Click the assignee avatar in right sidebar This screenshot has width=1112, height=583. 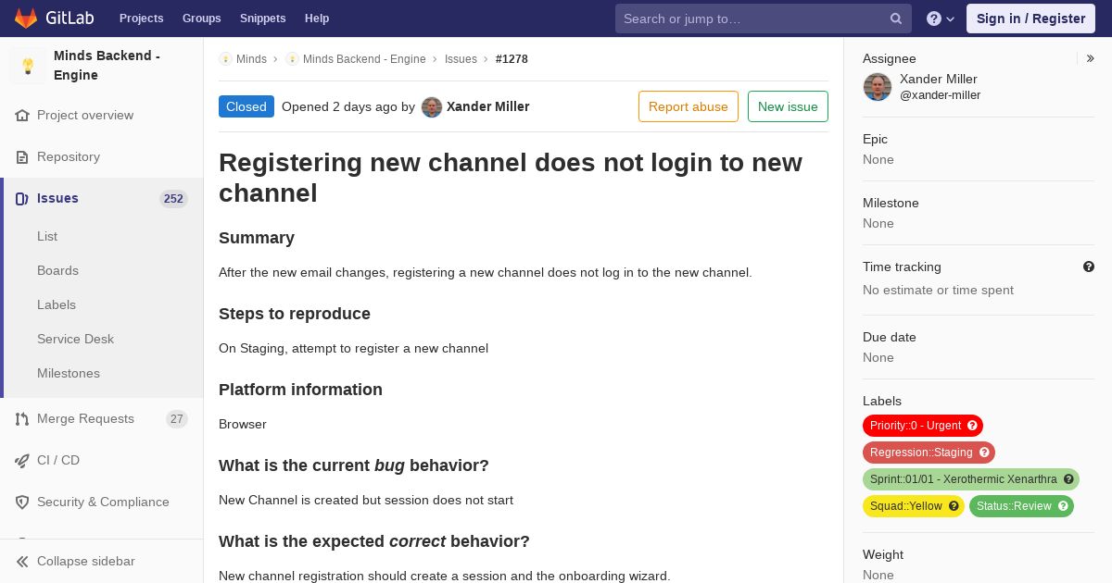(878, 87)
